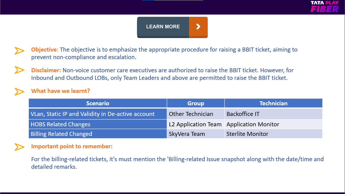Click 'Important point to remember:' heading
The image size is (345, 194).
[x=72, y=146]
